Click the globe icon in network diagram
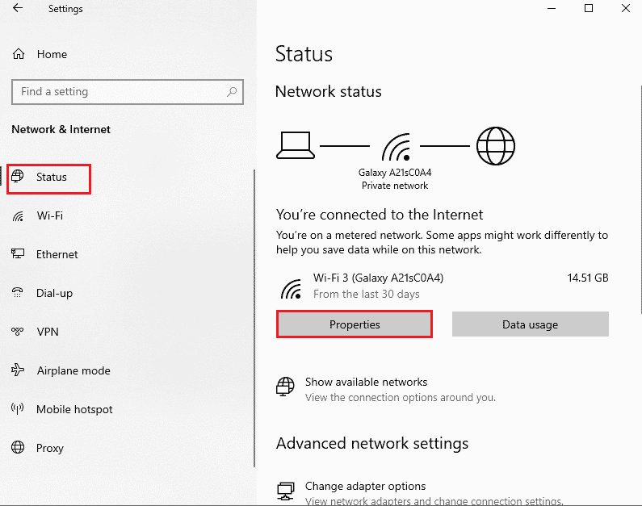Screen dimensions: 642x506 coord(495,146)
